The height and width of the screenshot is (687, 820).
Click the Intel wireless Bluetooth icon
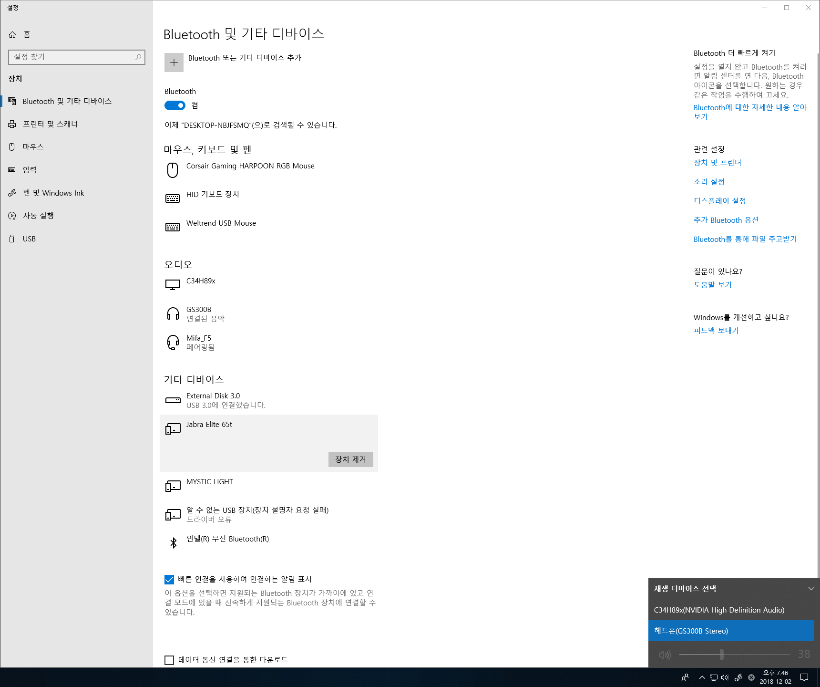pos(174,543)
